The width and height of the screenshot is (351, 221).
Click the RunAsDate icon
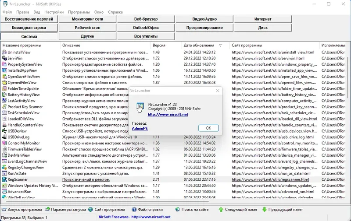(4, 173)
